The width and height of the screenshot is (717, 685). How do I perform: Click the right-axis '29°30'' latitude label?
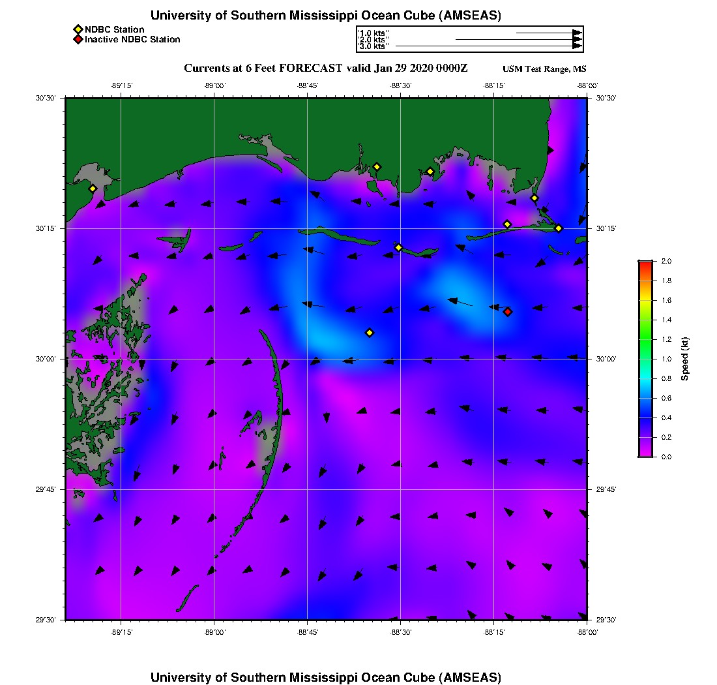(606, 620)
